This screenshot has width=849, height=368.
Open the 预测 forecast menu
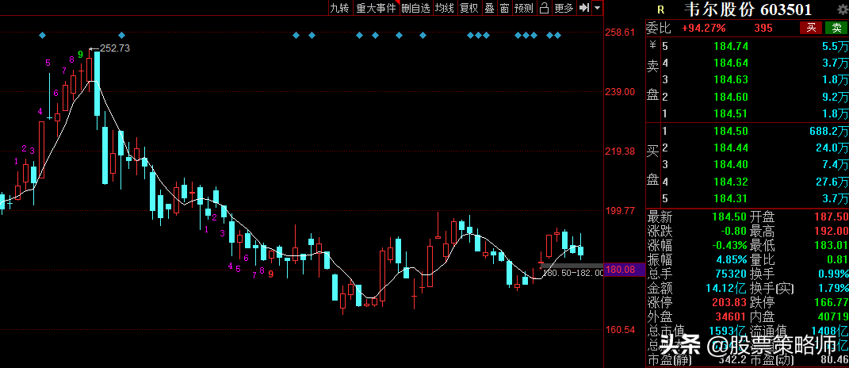pyautogui.click(x=524, y=8)
